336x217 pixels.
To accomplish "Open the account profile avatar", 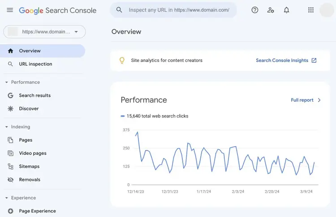I will 327,10.
